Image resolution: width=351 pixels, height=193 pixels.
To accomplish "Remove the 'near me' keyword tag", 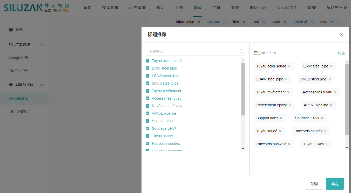I will click(338, 22).
